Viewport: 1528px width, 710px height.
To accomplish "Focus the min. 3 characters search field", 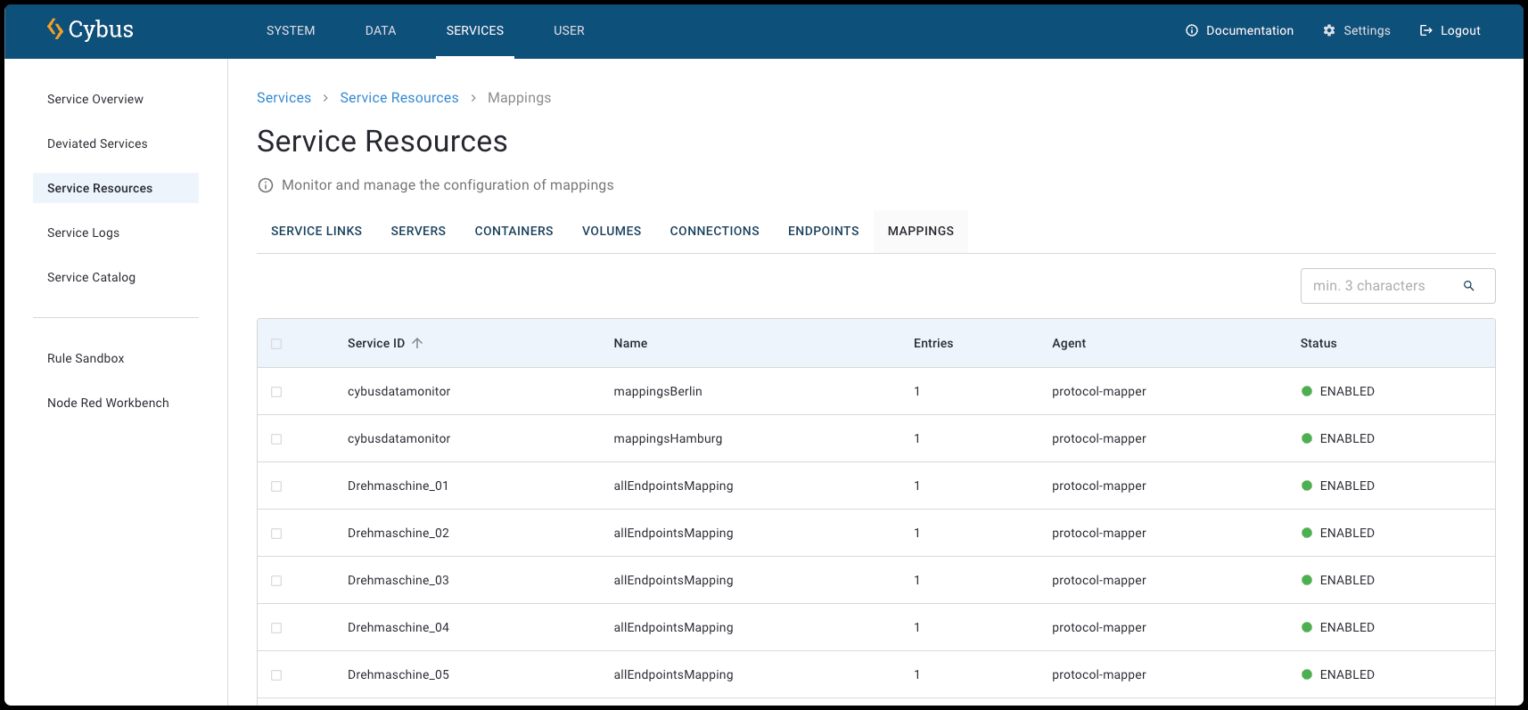I will click(x=1380, y=286).
